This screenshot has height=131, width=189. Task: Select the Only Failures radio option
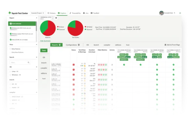(x=11, y=49)
